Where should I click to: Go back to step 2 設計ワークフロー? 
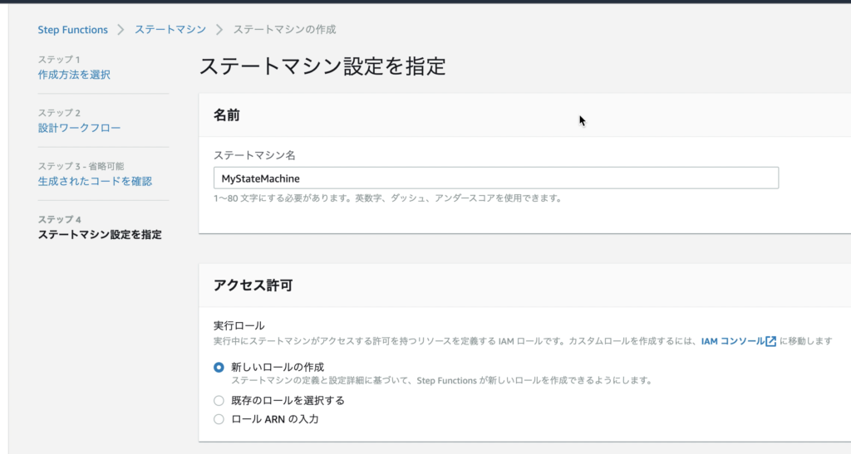(x=79, y=128)
